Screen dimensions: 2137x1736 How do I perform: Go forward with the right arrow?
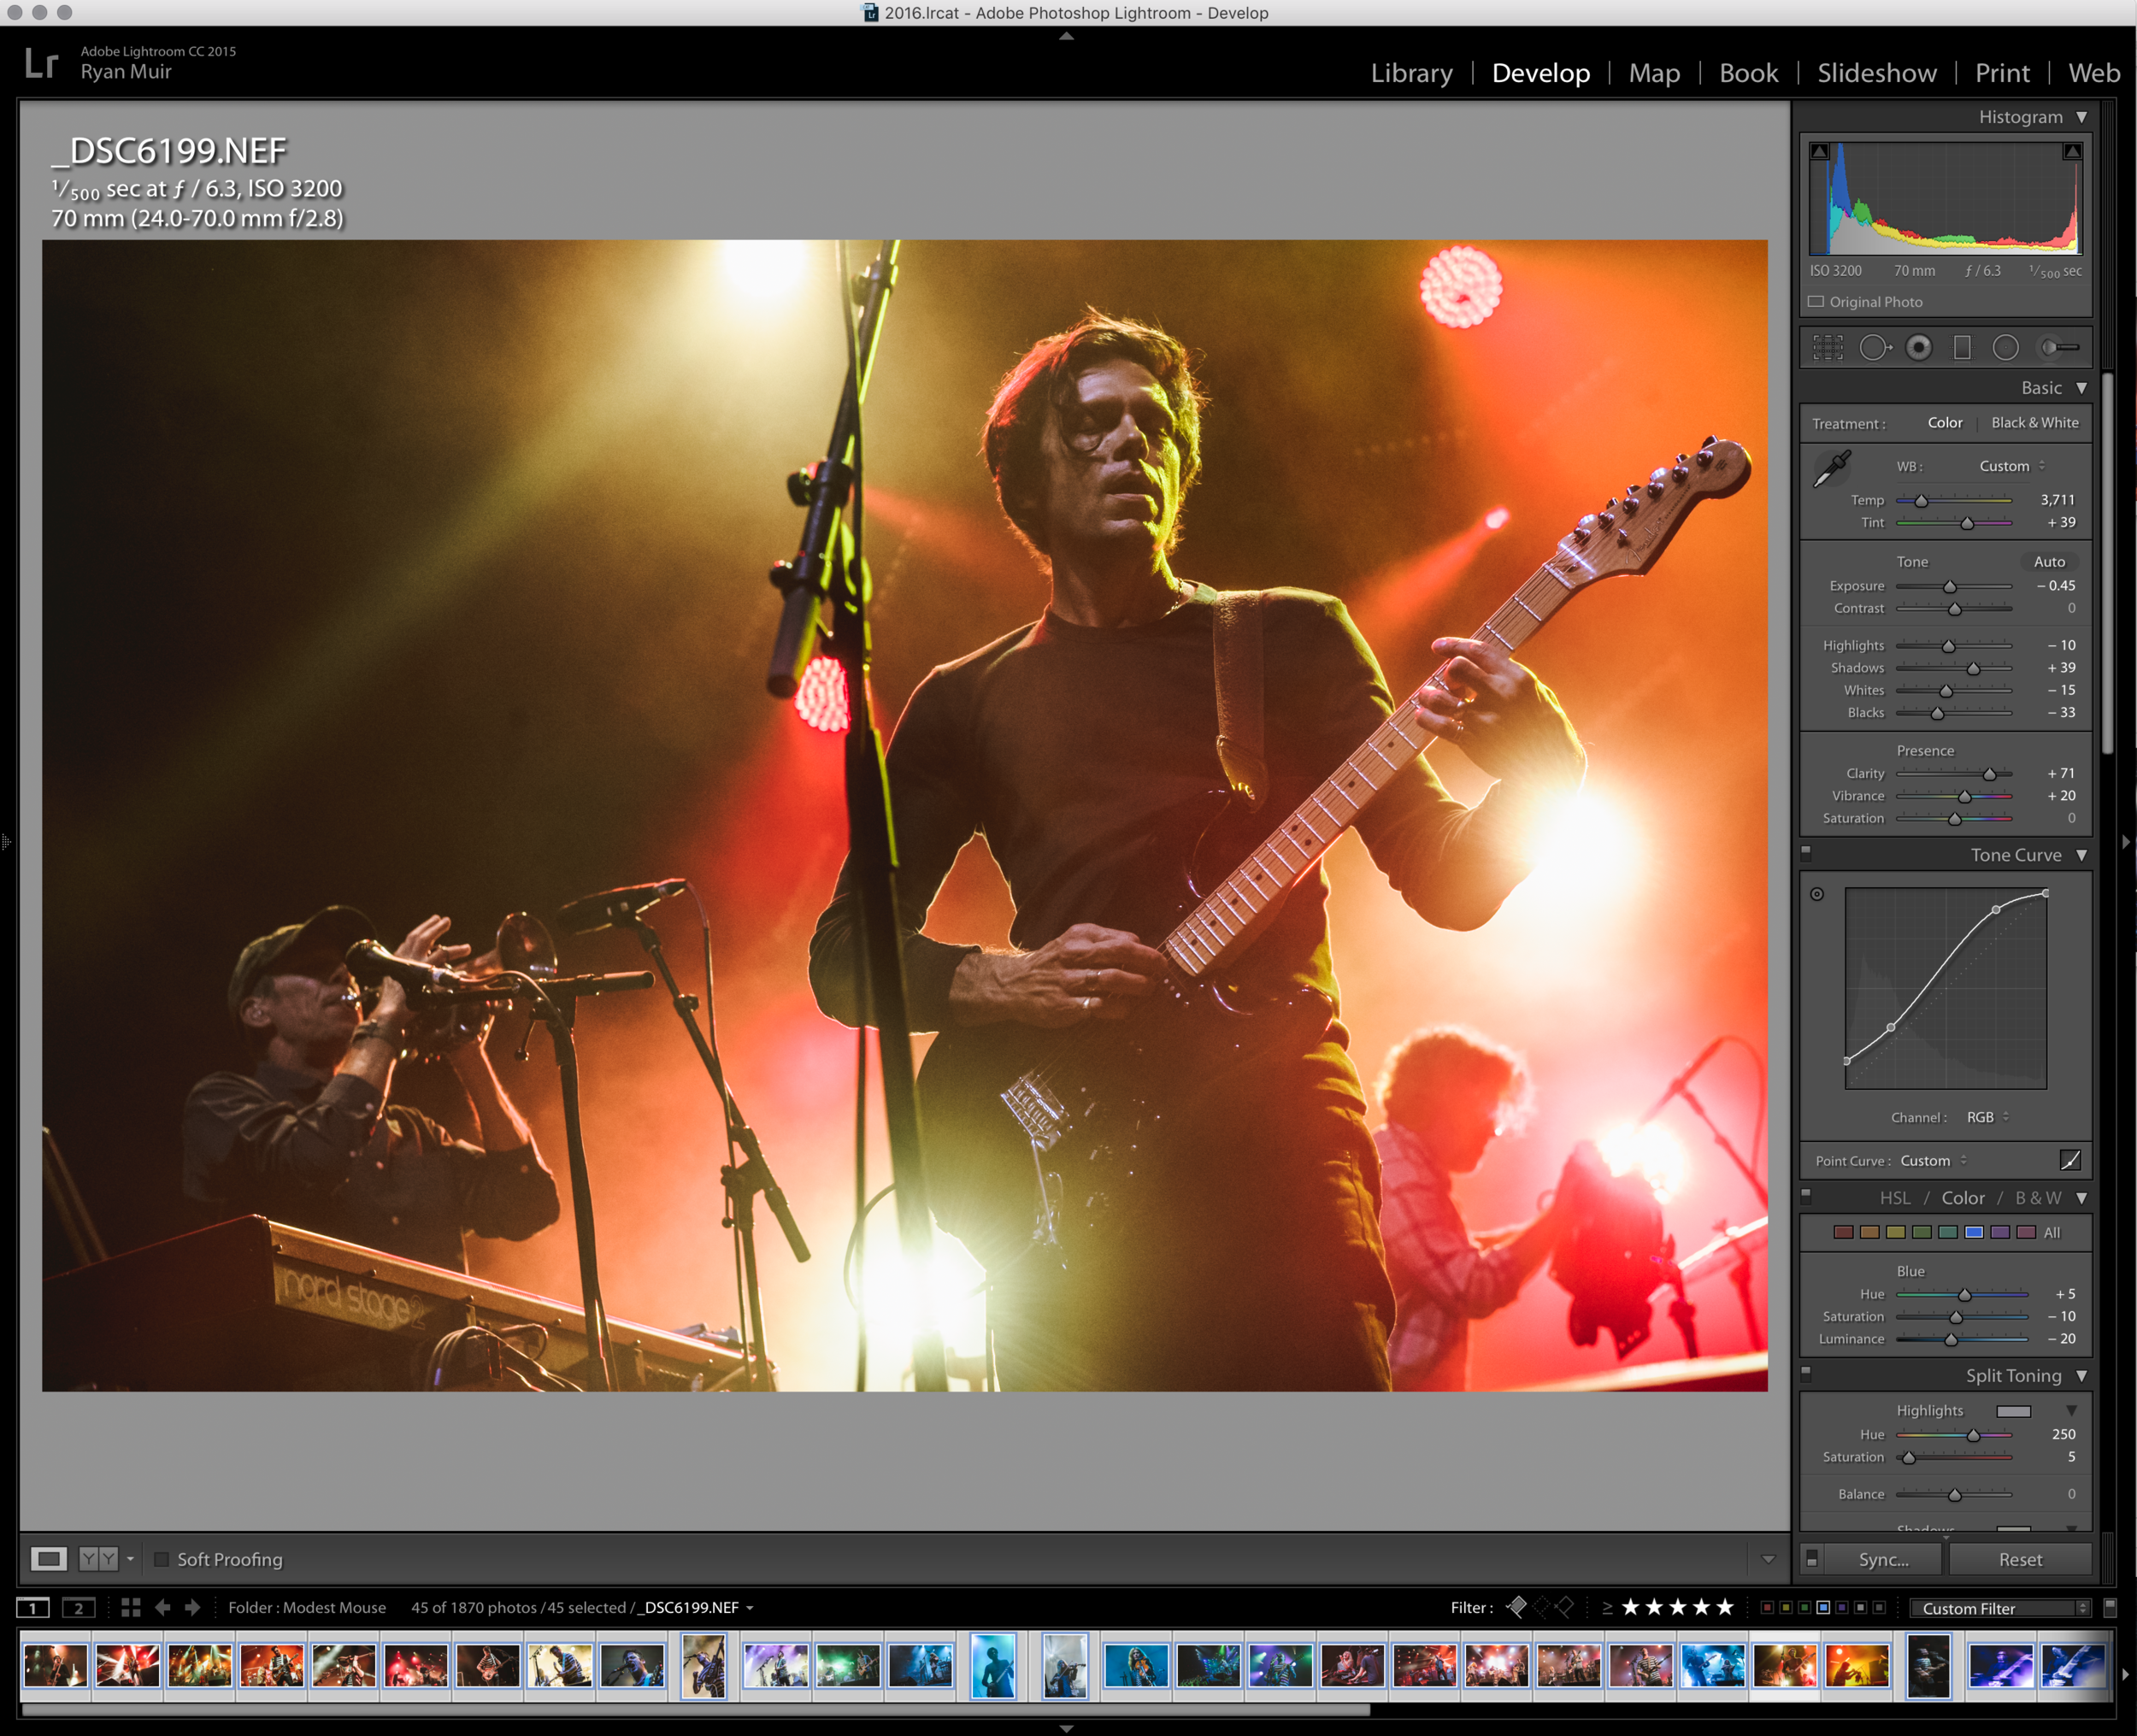tap(192, 1607)
